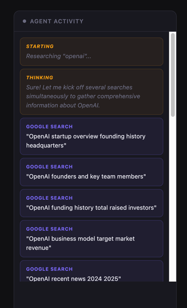The height and width of the screenshot is (308, 187).
Task: Click GOOGLE SEARCH label above business model query
Action: click(x=49, y=229)
